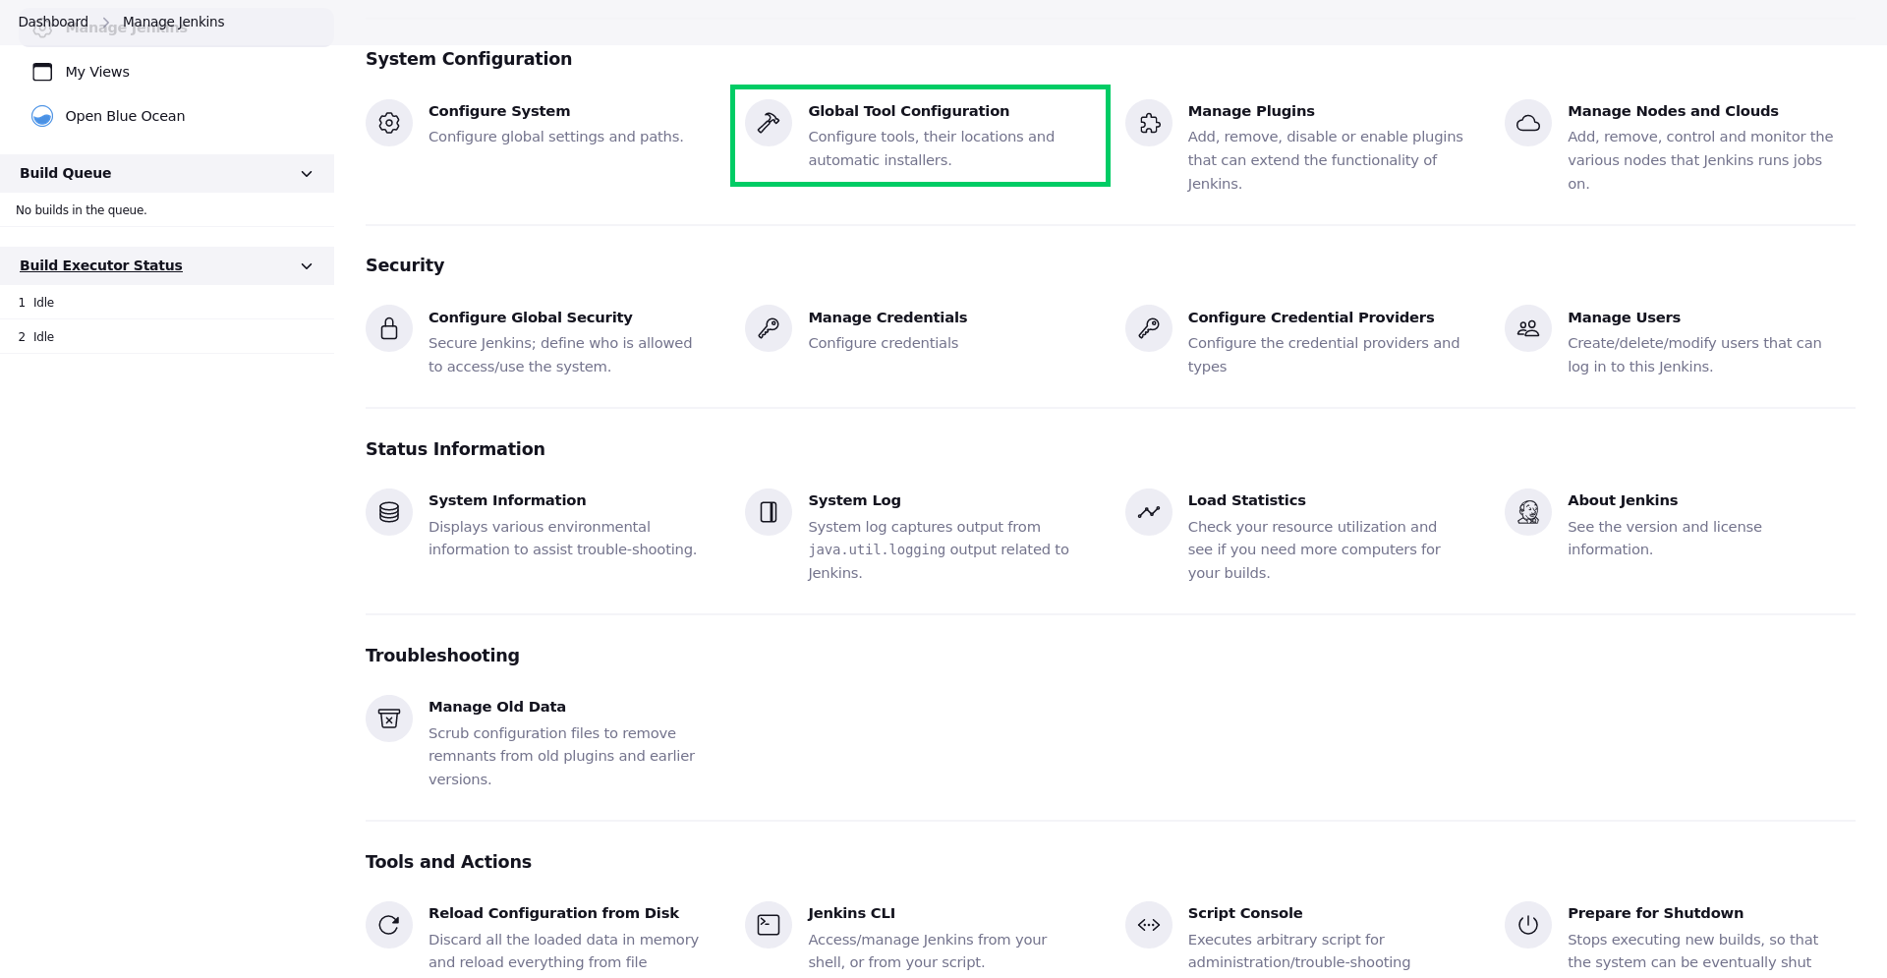Open System Log title link
The image size is (1887, 978).
click(854, 500)
